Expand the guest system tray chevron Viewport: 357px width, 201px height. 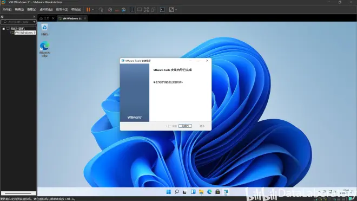point(320,192)
